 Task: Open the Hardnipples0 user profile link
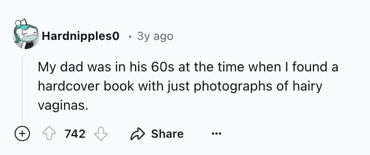pyautogui.click(x=81, y=36)
